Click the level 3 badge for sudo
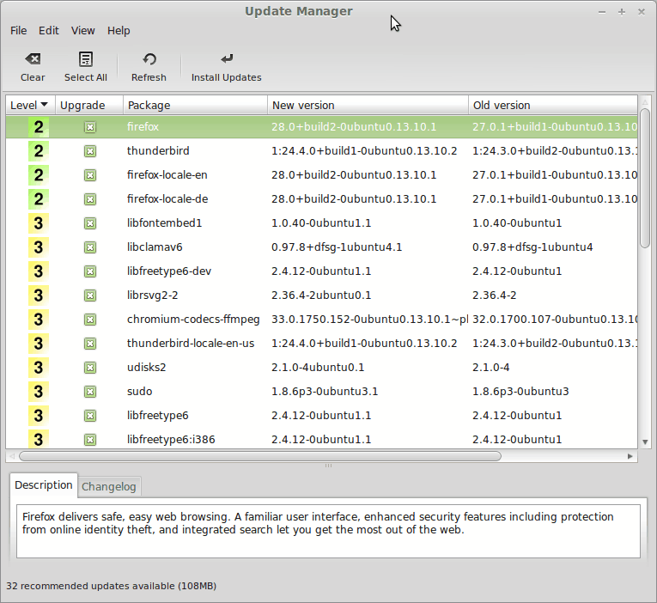The image size is (657, 603). 39,392
